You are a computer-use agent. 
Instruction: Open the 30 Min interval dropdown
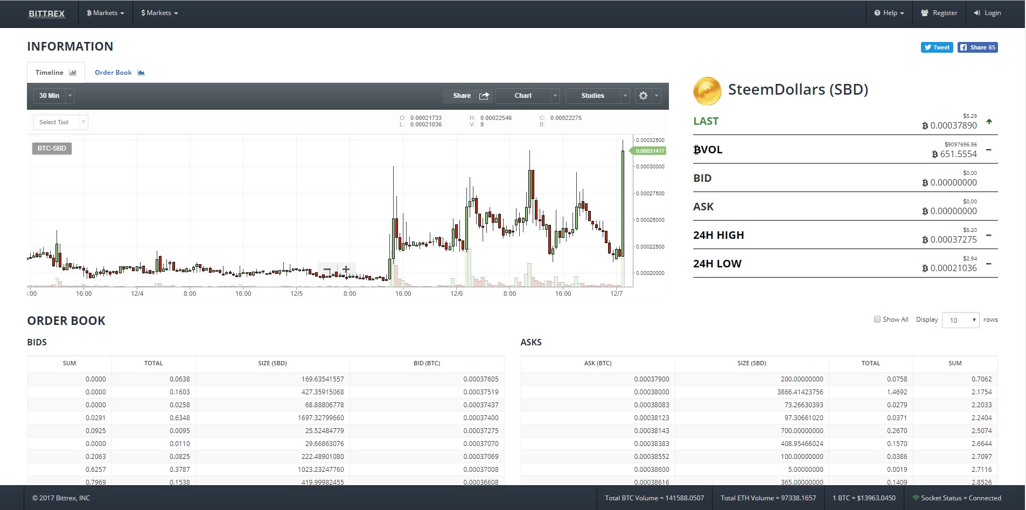54,96
